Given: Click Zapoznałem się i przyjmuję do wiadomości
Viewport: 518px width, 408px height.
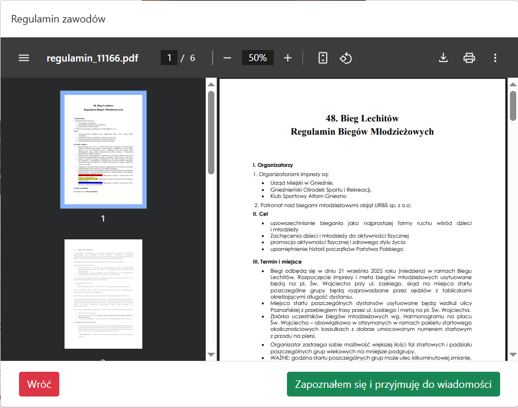Looking at the screenshot, I should point(394,384).
